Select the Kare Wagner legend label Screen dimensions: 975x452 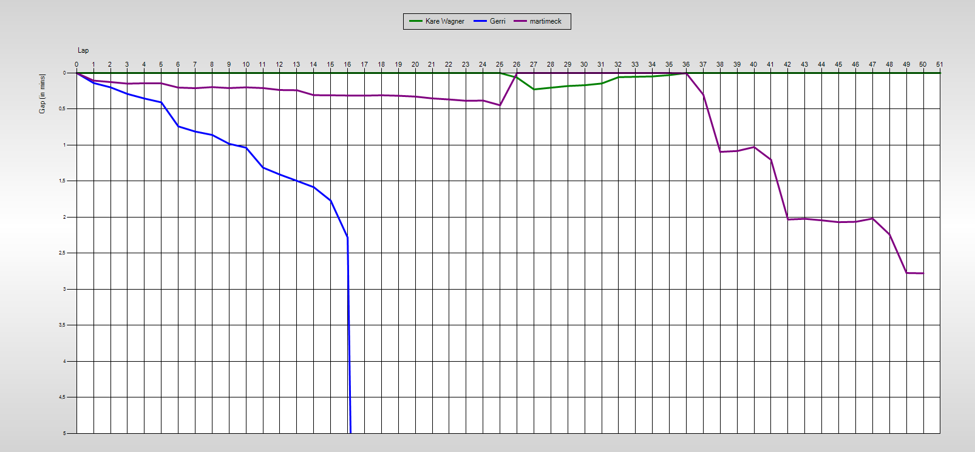coord(444,21)
